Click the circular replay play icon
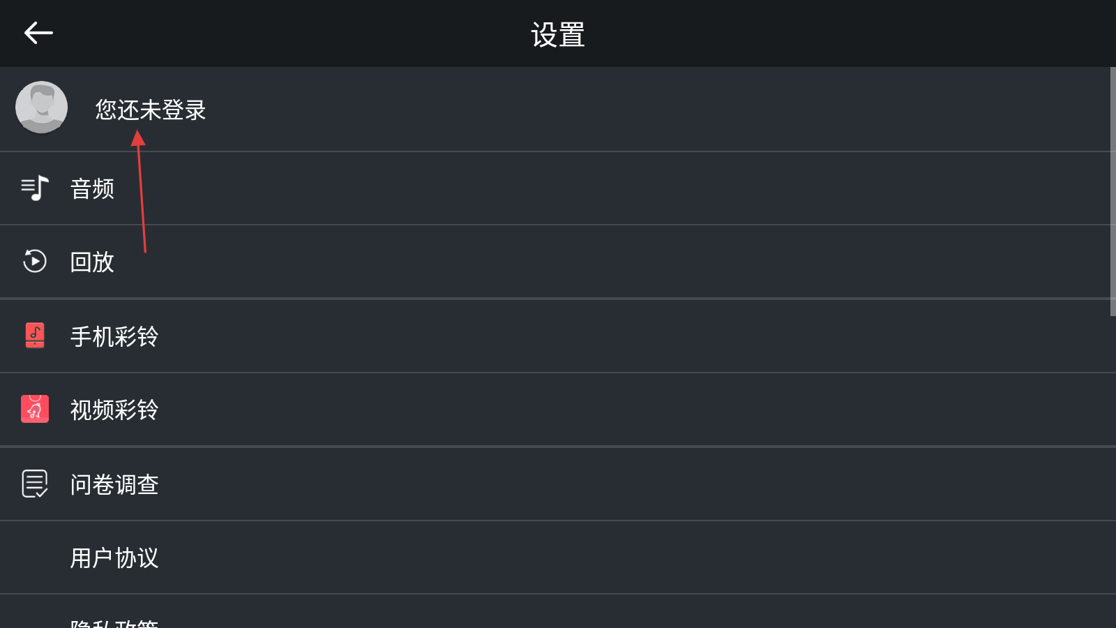This screenshot has height=628, width=1116. (35, 261)
